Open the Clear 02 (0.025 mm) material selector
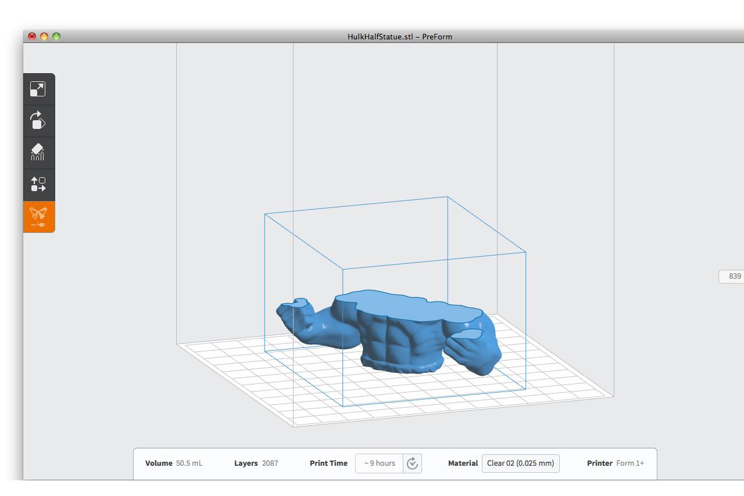 [520, 463]
